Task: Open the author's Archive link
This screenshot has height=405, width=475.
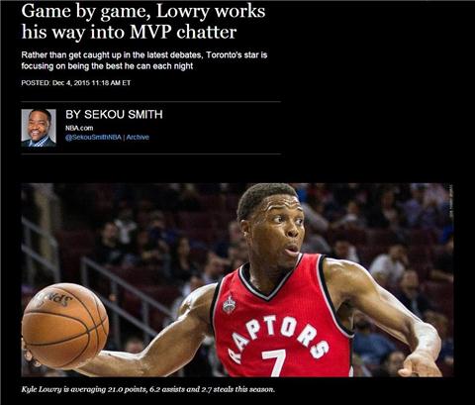Action: [x=138, y=138]
